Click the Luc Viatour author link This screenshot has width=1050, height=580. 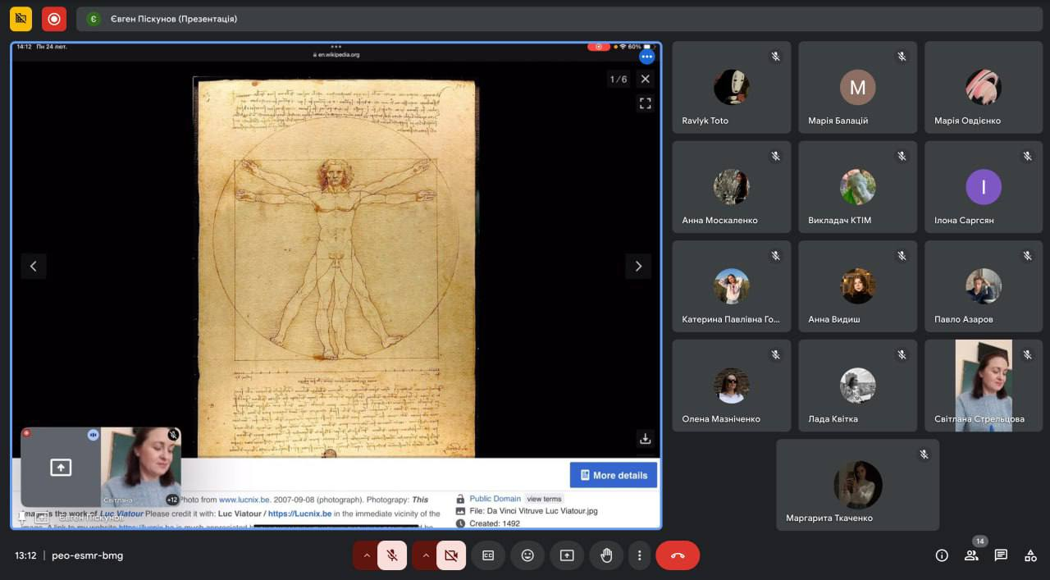point(122,514)
